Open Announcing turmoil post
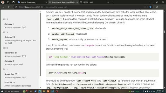 [x=13, y=64]
